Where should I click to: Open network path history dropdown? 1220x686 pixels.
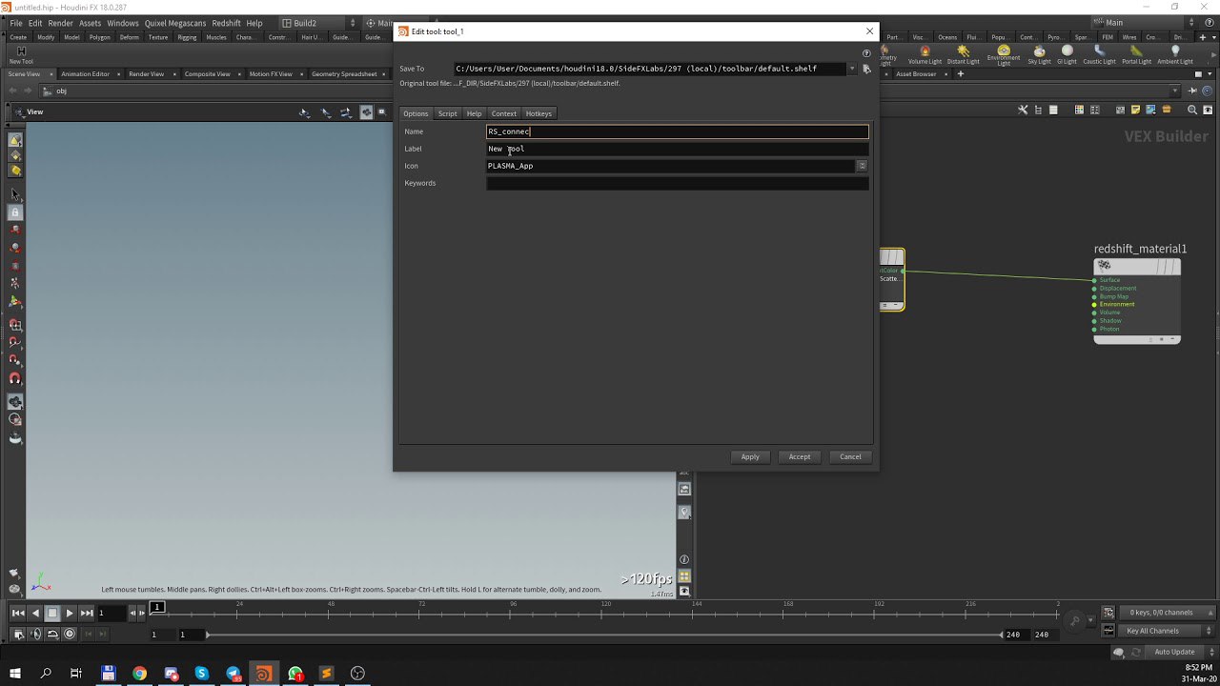[x=1175, y=91]
